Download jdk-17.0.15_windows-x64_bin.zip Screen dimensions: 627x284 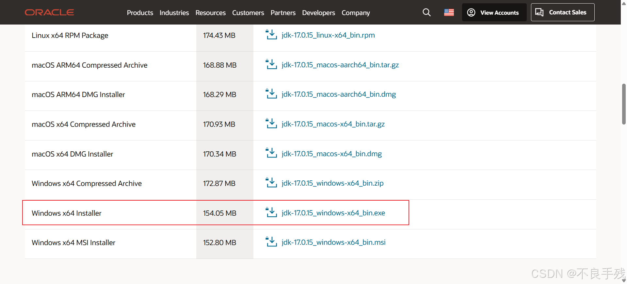(x=332, y=183)
